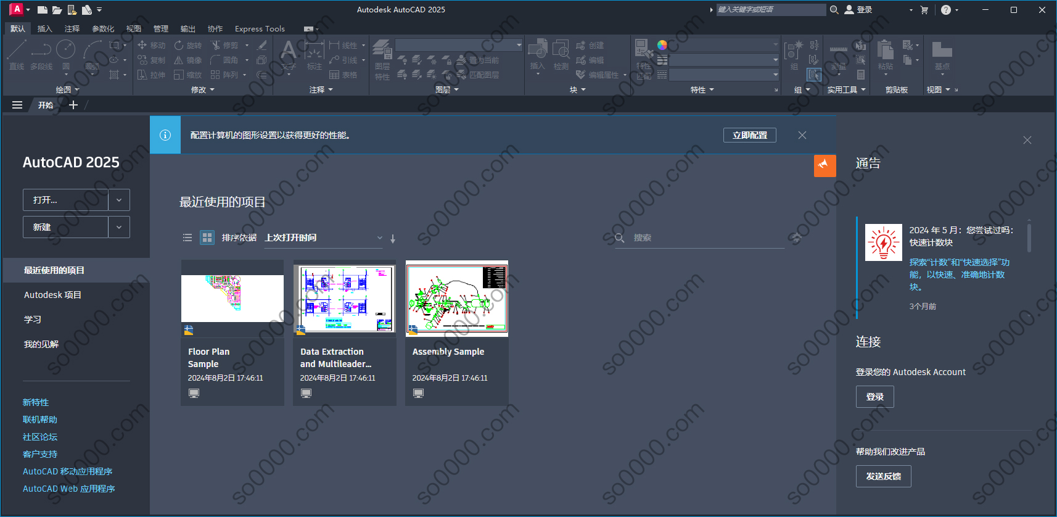Open the object color wheel swatch

662,45
